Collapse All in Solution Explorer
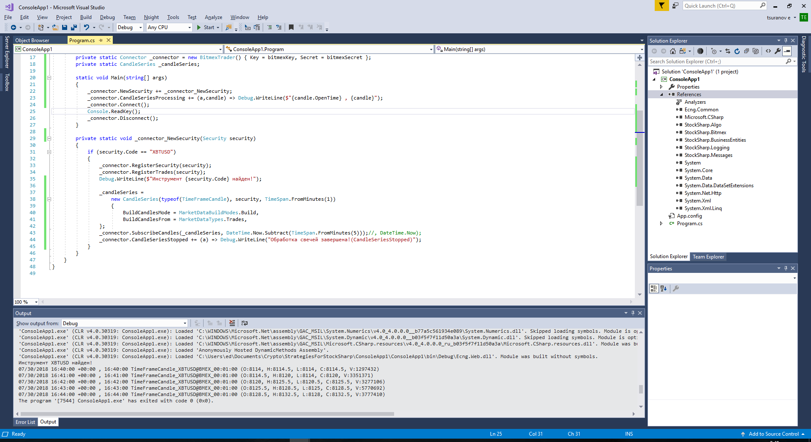Screen dimensions: 811x442 746,51
